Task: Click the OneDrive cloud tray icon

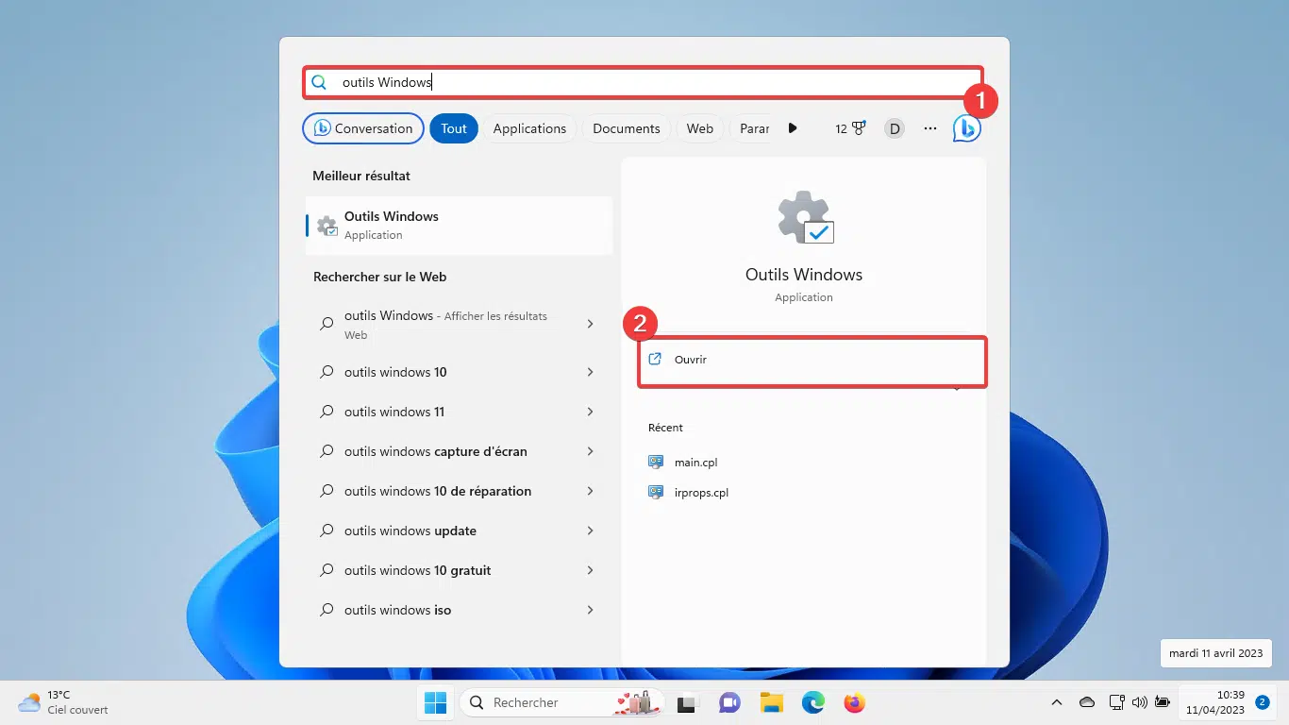Action: pos(1087,702)
